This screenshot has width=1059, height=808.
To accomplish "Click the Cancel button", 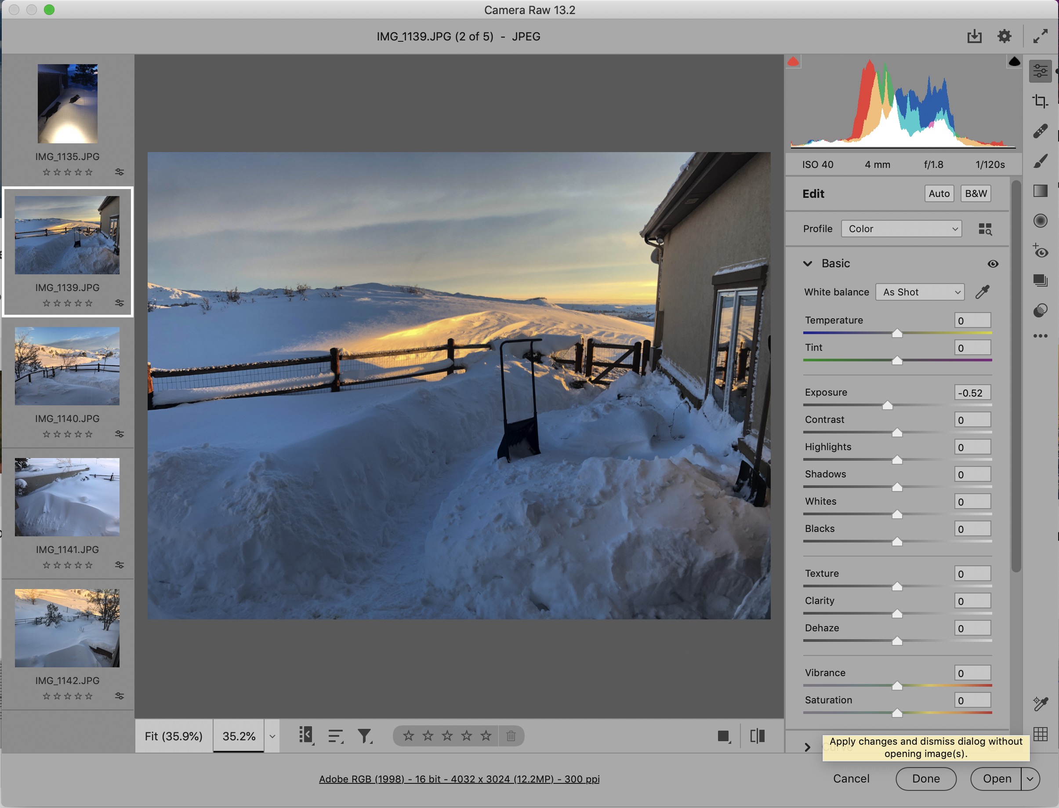I will (851, 779).
